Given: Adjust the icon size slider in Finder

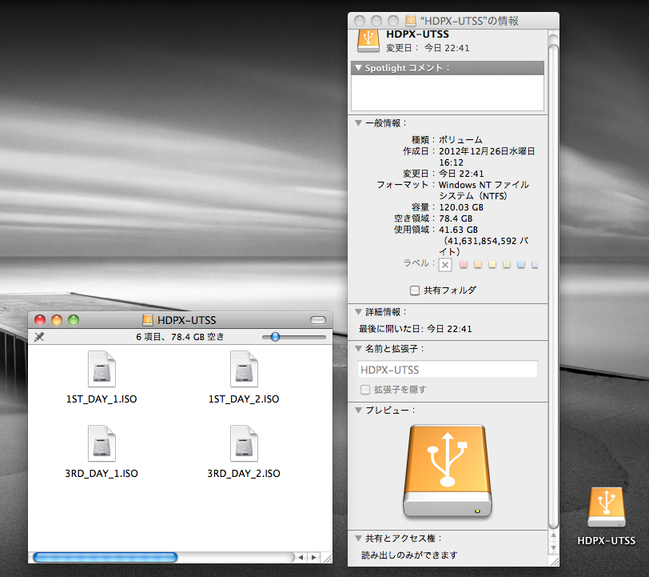Looking at the screenshot, I should click(275, 337).
